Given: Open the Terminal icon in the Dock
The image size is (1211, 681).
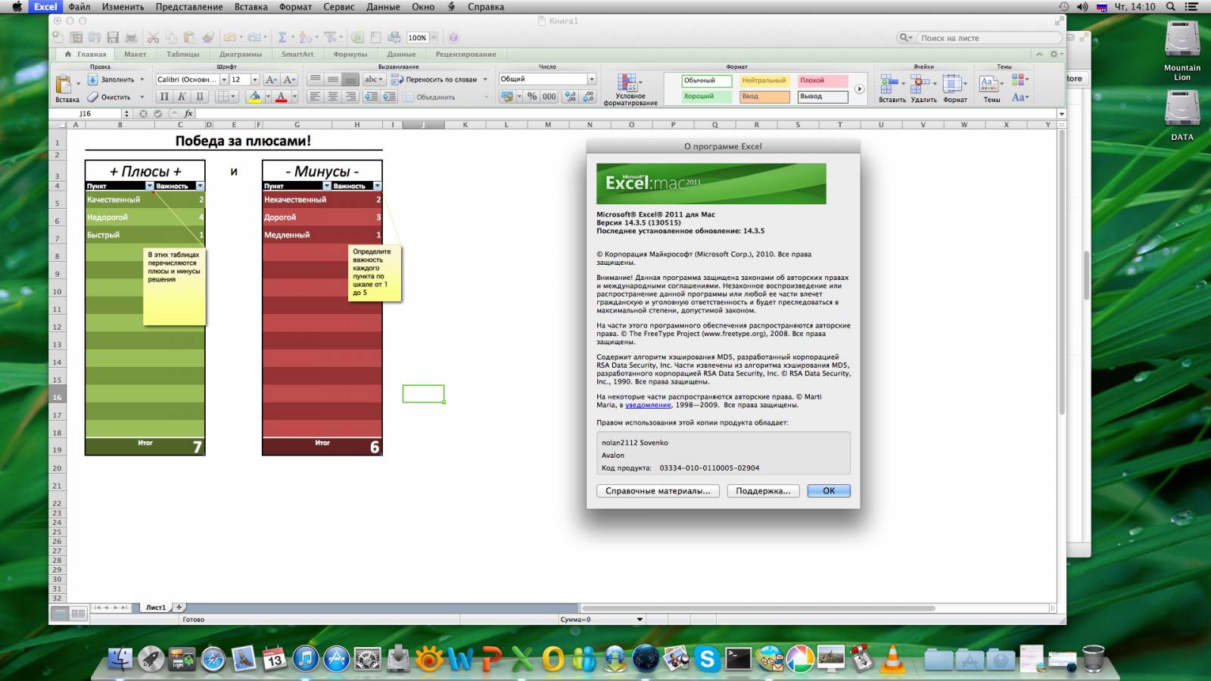Looking at the screenshot, I should coord(738,659).
